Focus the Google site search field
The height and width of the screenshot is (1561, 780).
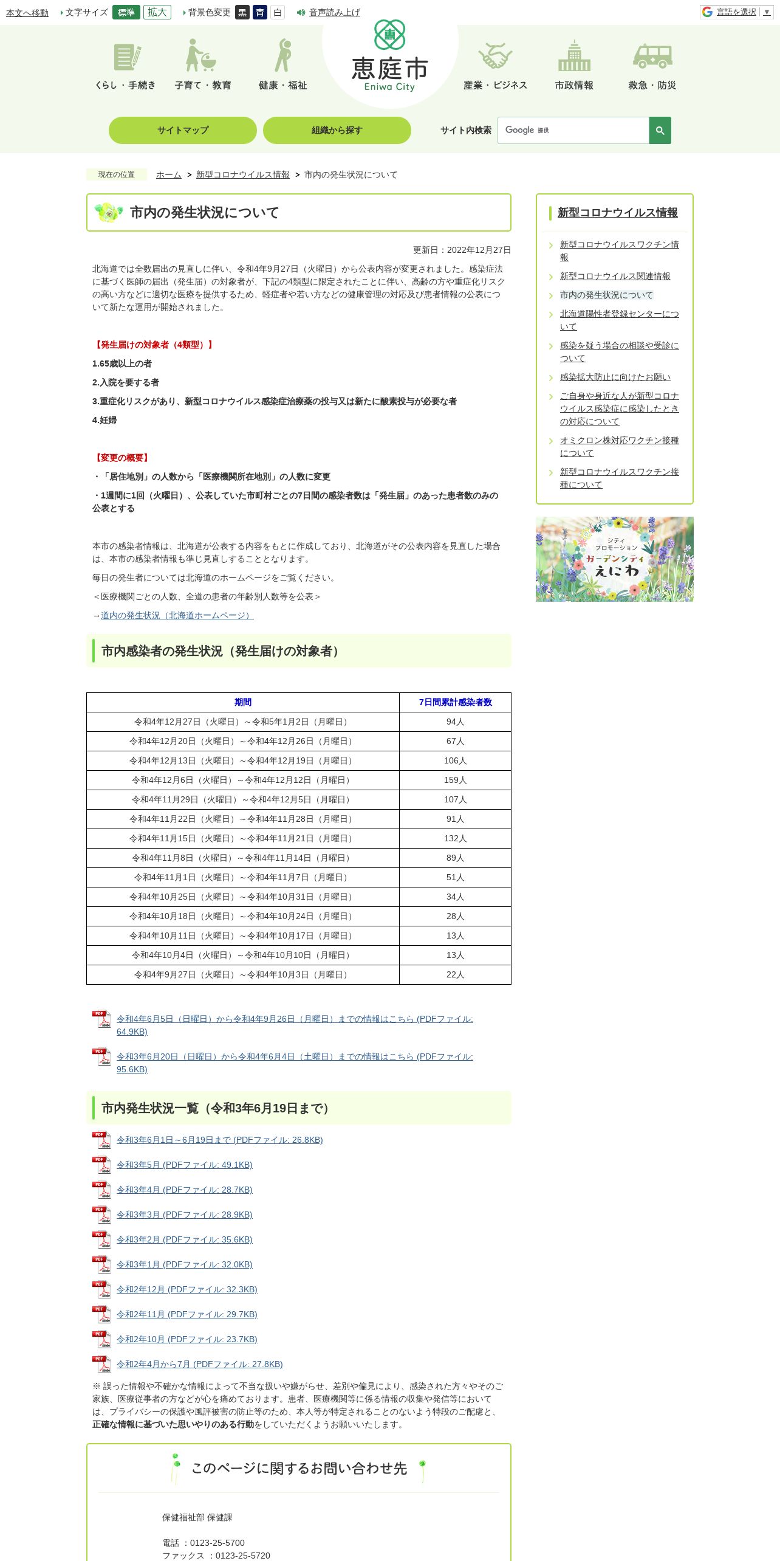coord(573,130)
